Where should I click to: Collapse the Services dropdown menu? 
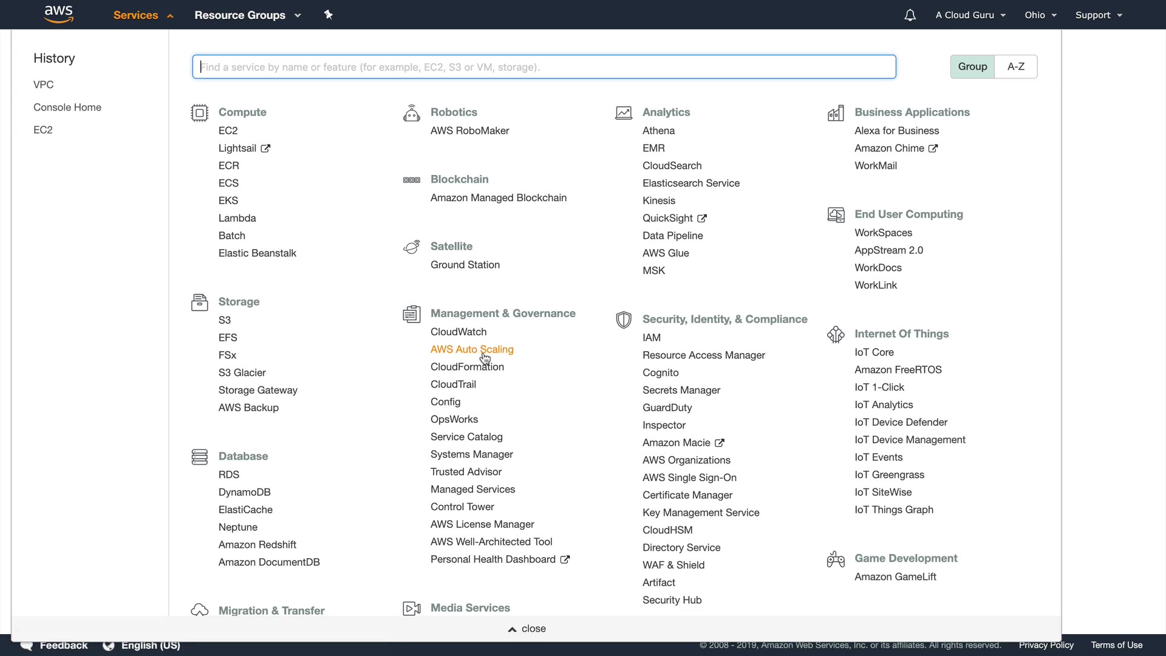(x=143, y=15)
